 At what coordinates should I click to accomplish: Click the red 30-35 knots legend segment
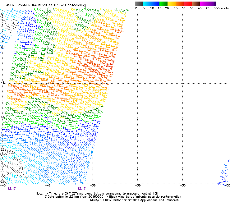pyautogui.click(x=188, y=4)
